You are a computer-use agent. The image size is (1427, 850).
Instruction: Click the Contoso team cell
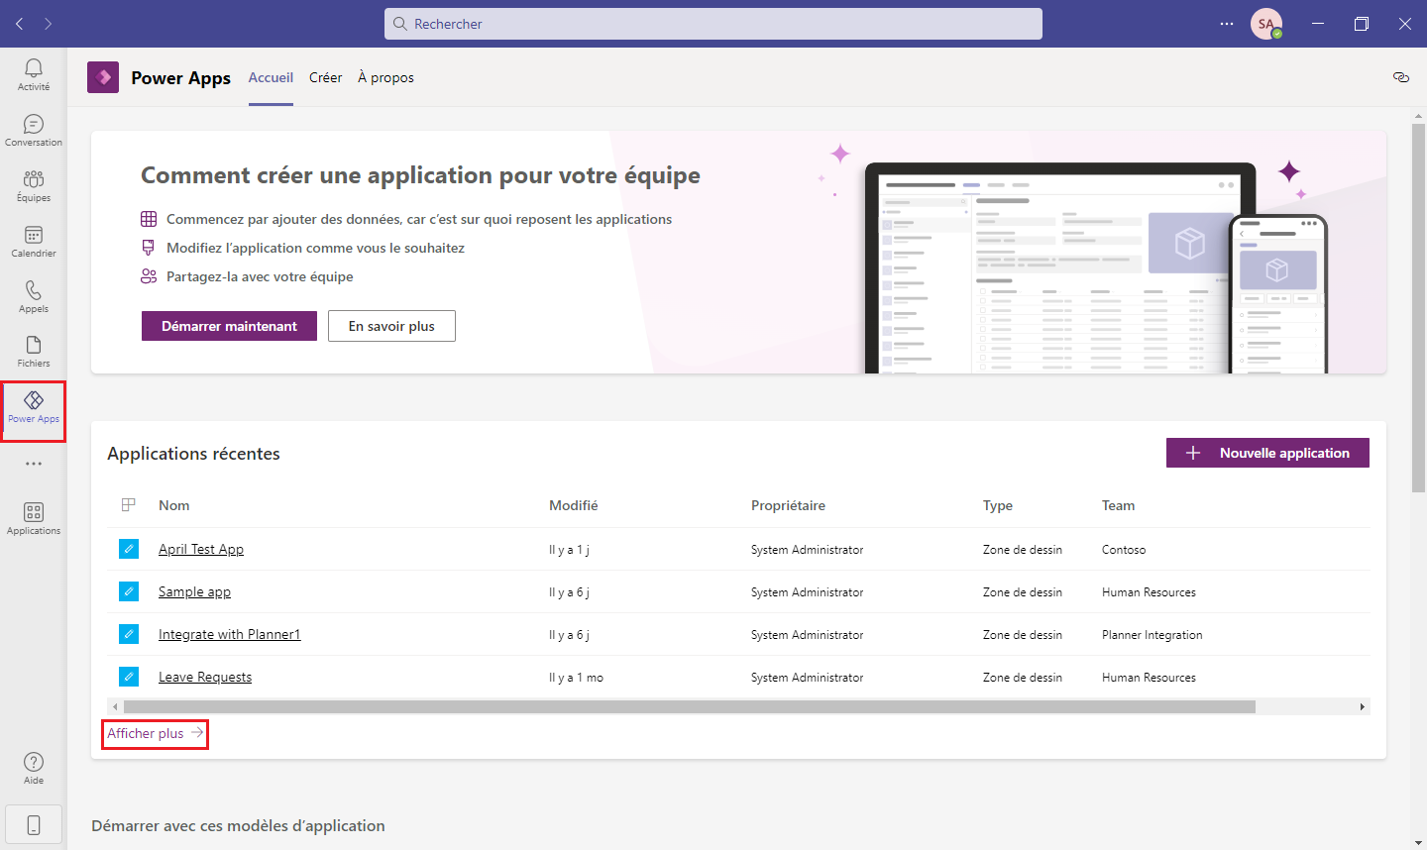coord(1124,549)
